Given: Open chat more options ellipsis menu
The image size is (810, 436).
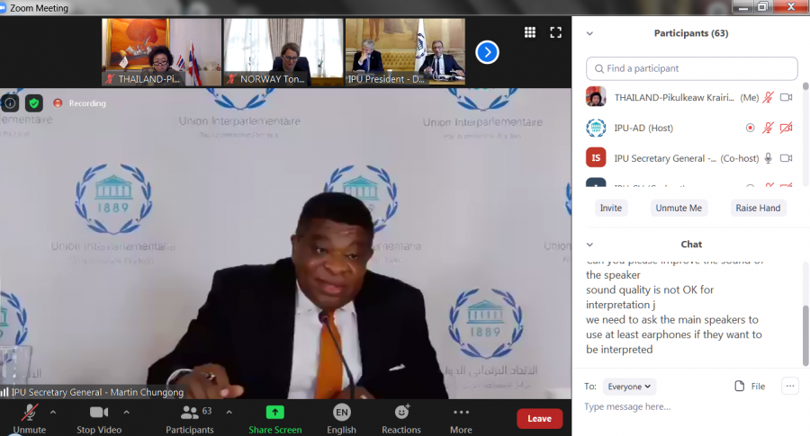Looking at the screenshot, I should pos(790,387).
